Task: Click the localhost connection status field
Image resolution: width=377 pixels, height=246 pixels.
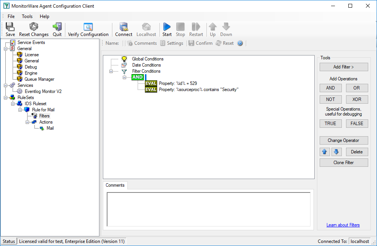Action: [x=360, y=241]
